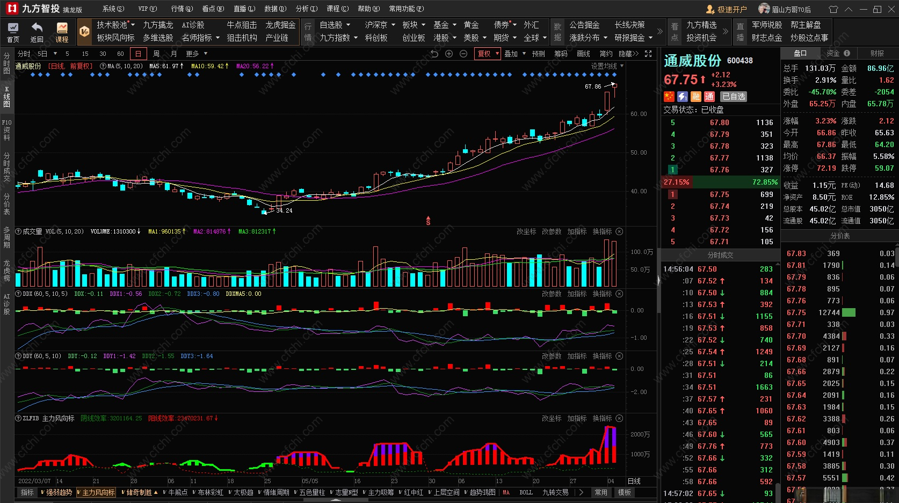Toggle the 布林彩虹 indicator
This screenshot has height=503, width=899.
[208, 492]
